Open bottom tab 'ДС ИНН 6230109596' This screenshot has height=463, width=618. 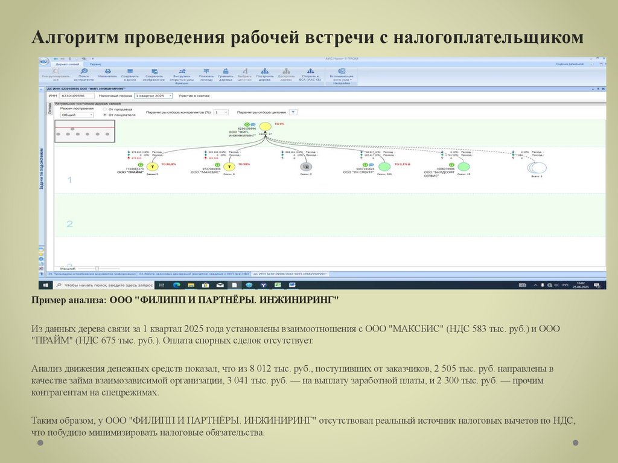click(x=290, y=273)
